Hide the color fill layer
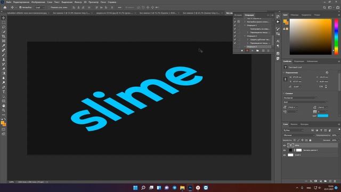Viewport: 341px width, 192px height. (x=285, y=150)
